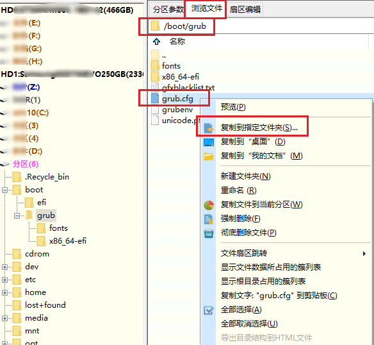Select the 分区(6) partition node
This screenshot has height=345, width=374.
(25, 164)
